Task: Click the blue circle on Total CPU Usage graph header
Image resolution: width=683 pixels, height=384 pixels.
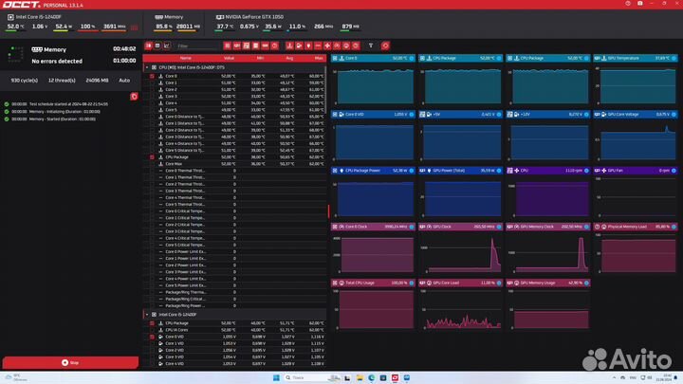Action: [412, 283]
